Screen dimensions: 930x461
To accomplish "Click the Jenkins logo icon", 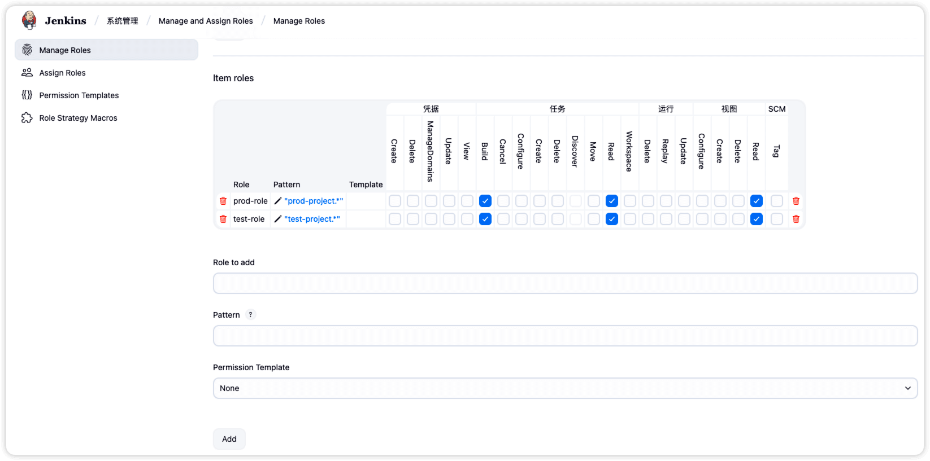I will tap(29, 20).
